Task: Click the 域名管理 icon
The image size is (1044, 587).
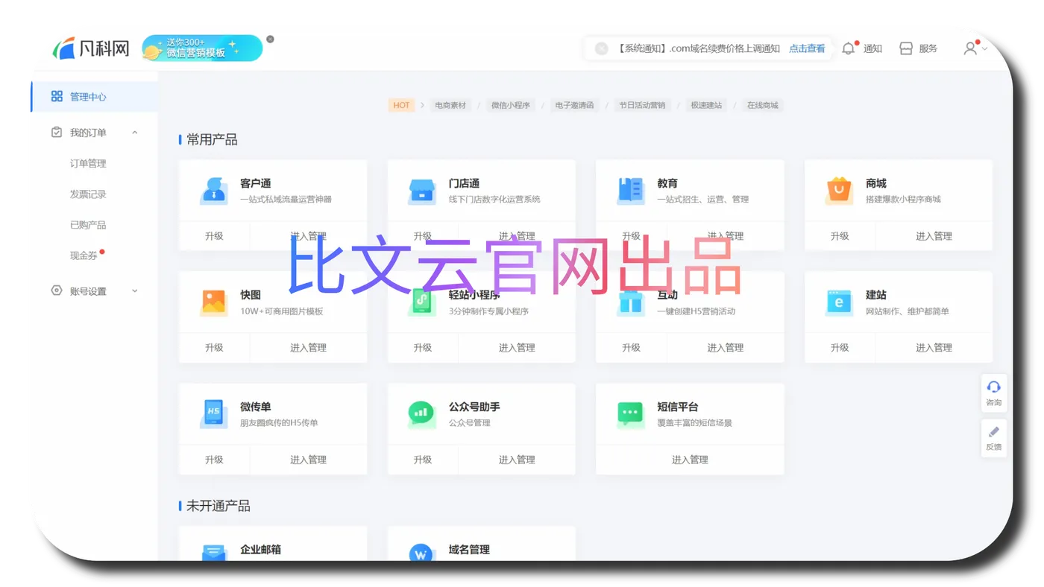Action: [422, 553]
